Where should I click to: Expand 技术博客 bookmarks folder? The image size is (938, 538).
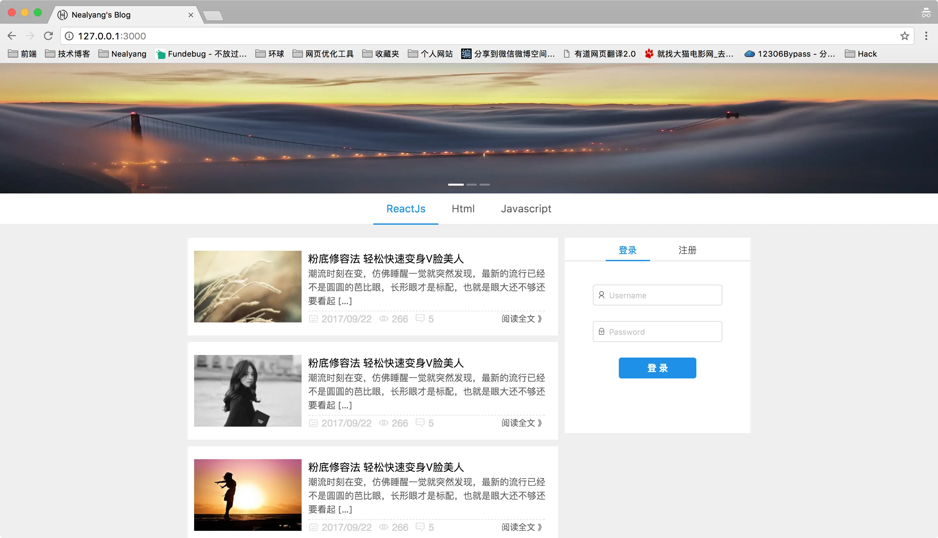[67, 54]
